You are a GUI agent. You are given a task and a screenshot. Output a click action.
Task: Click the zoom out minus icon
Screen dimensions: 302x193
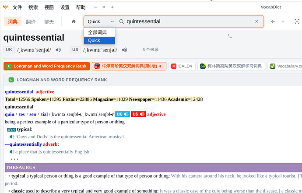pos(95,7)
